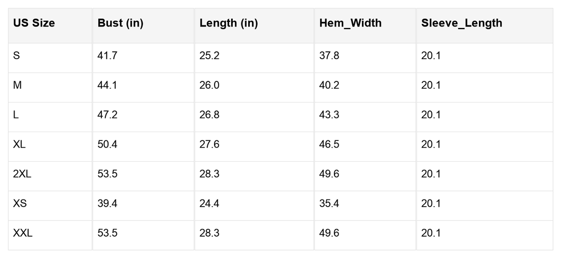Viewport: 561px width, 258px height.
Task: Click the US Size column header
Action: 34,23
